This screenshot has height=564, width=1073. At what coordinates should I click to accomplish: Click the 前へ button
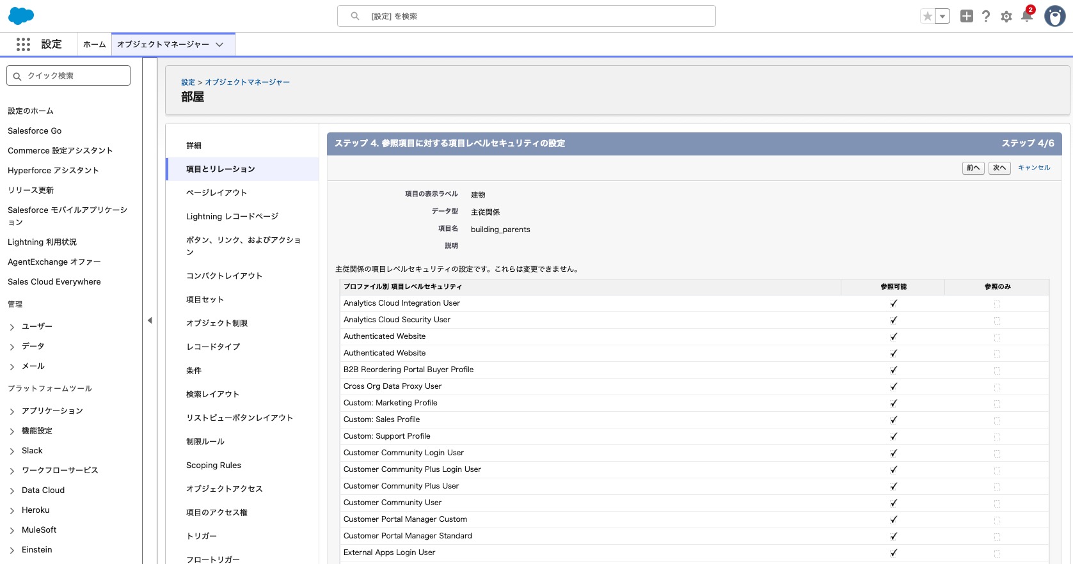(x=973, y=168)
